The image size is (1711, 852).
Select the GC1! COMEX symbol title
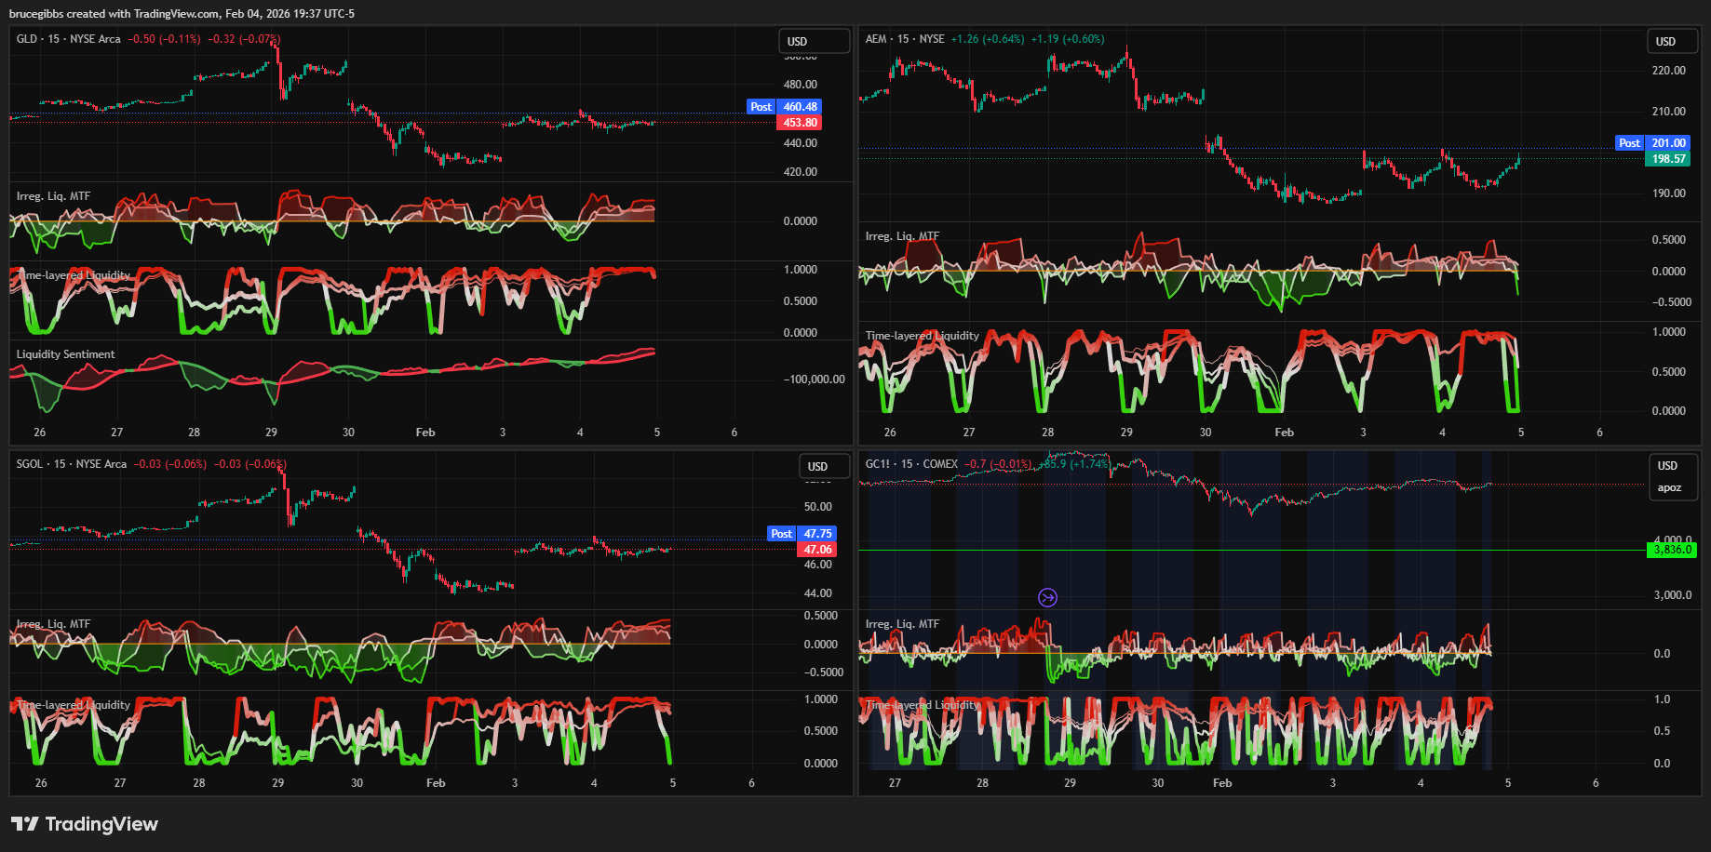pyautogui.click(x=911, y=464)
